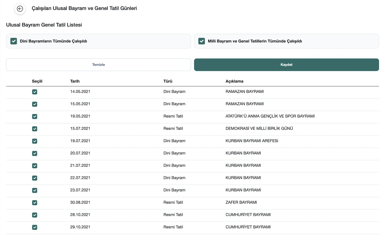
Task: Select the date 14.05.2021
Action: (80, 92)
